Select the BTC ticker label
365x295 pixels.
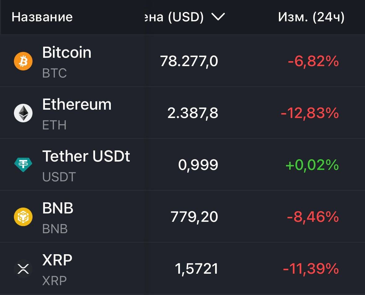54,73
